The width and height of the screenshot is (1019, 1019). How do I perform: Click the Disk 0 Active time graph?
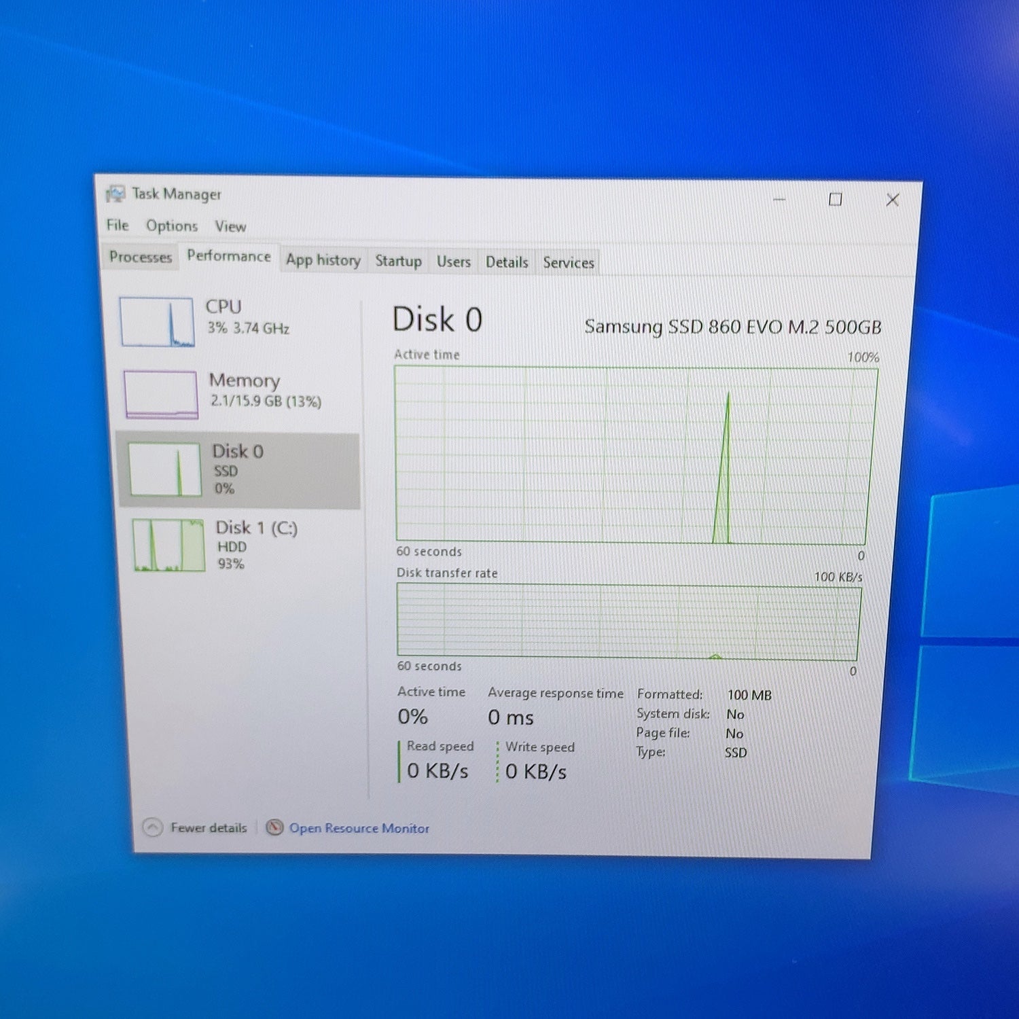[x=635, y=454]
